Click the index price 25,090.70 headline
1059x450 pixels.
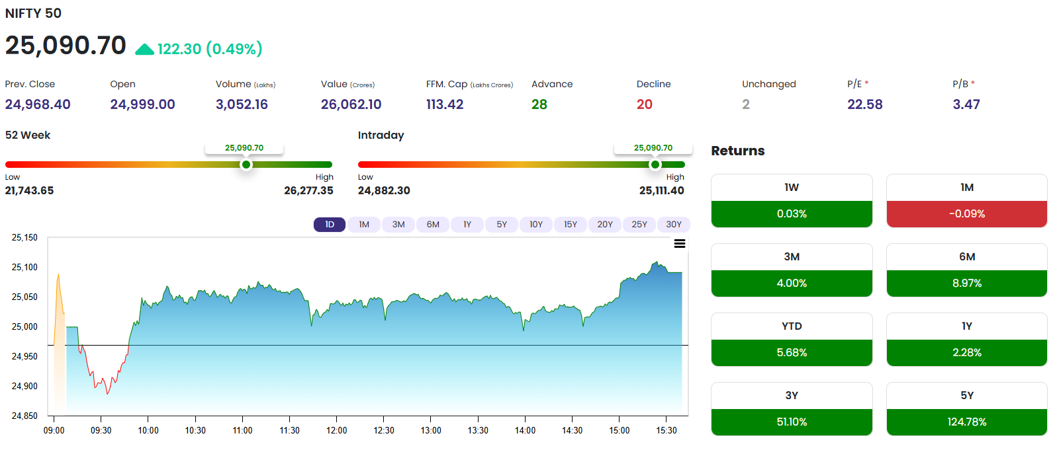click(66, 46)
